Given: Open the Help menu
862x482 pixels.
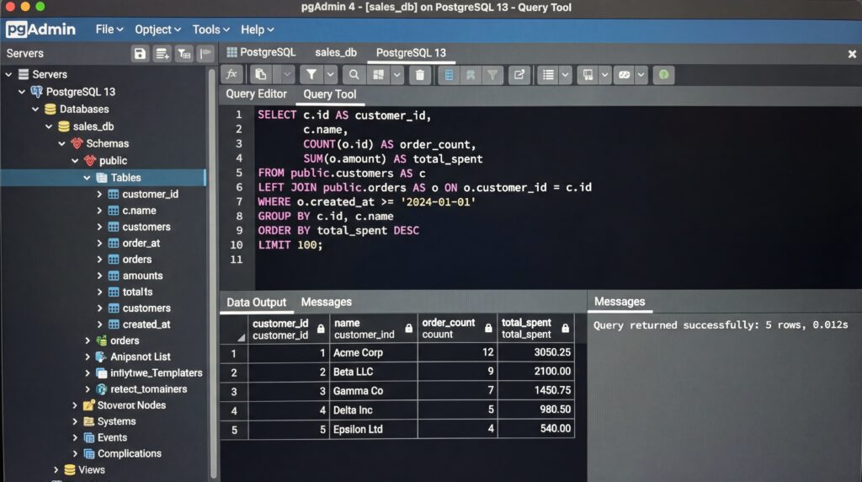Looking at the screenshot, I should [258, 29].
